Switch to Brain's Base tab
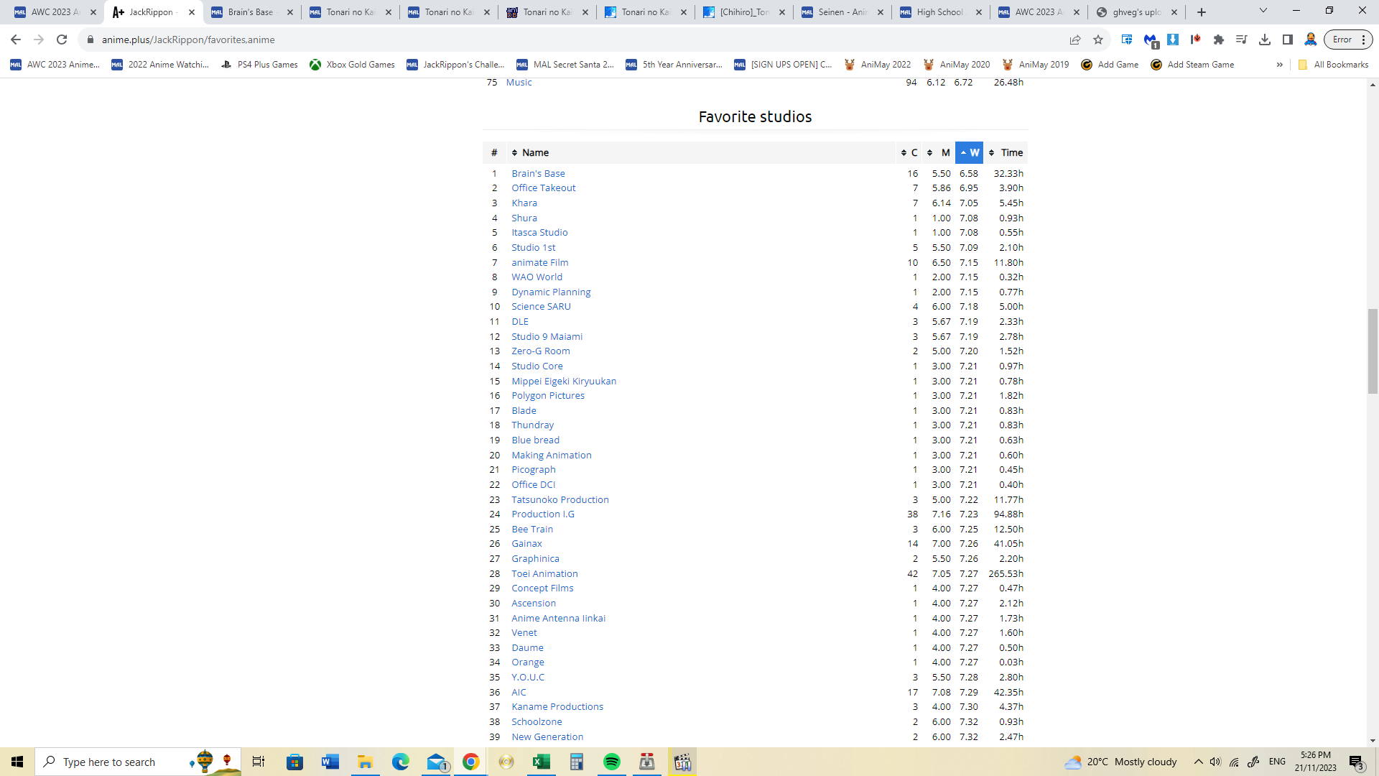Image resolution: width=1379 pixels, height=776 pixels. point(251,12)
